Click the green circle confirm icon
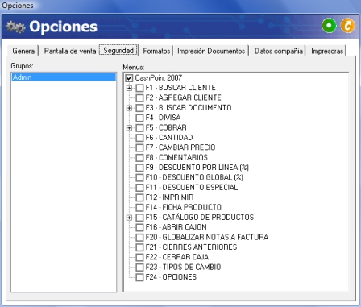The height and width of the screenshot is (307, 361). [330, 26]
